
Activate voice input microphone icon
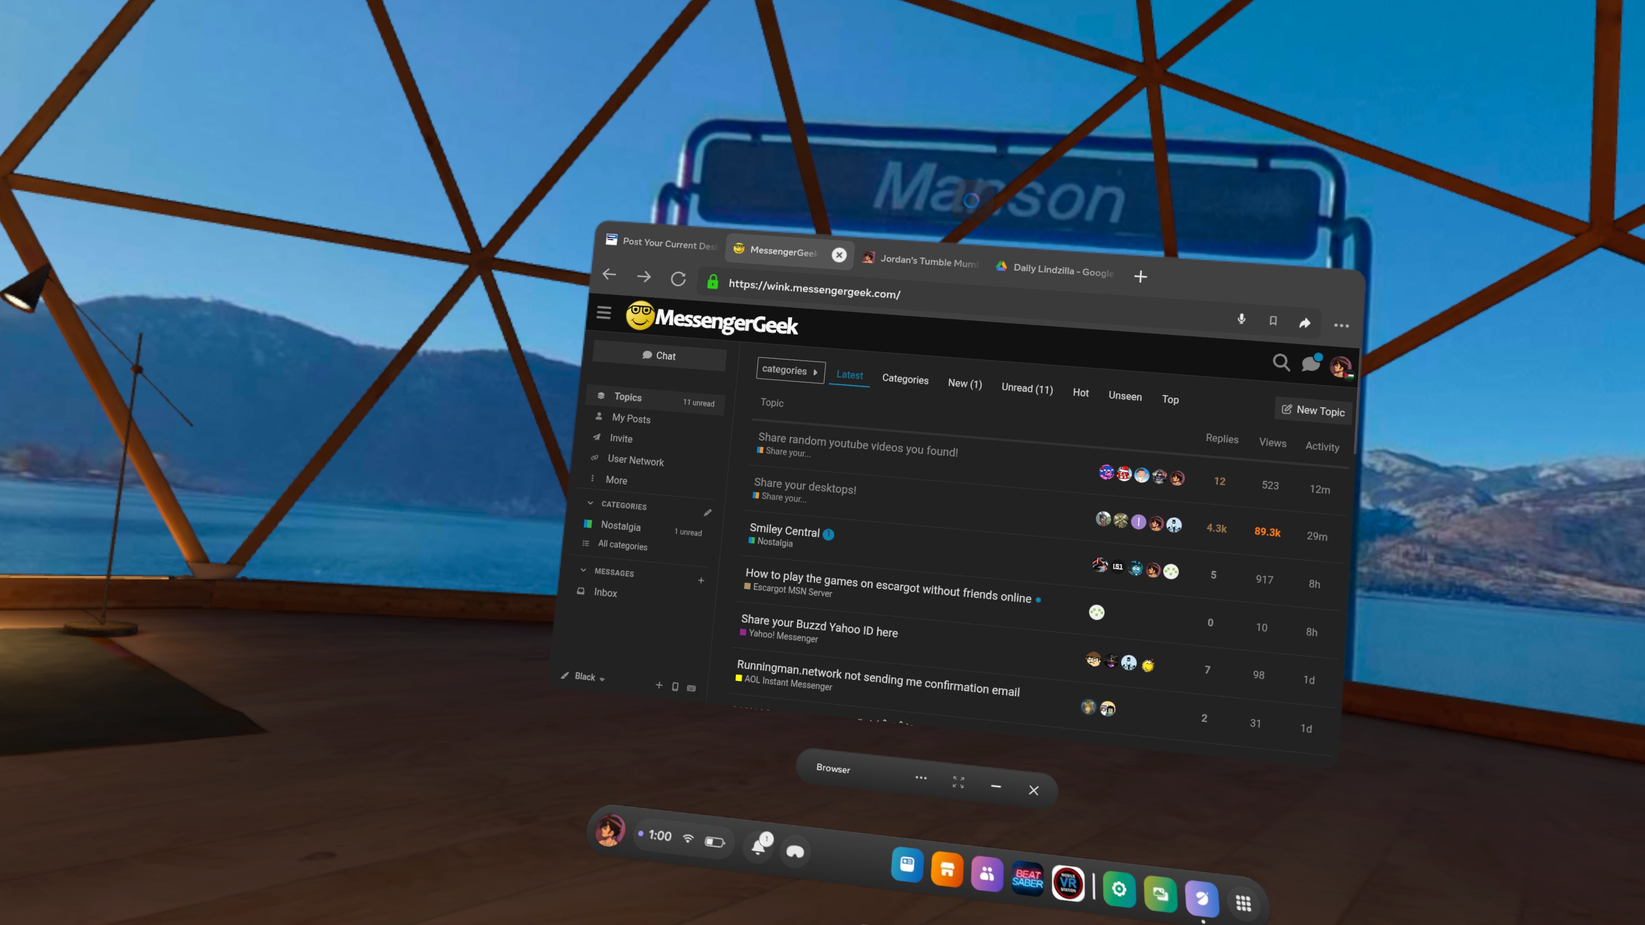pos(1242,319)
